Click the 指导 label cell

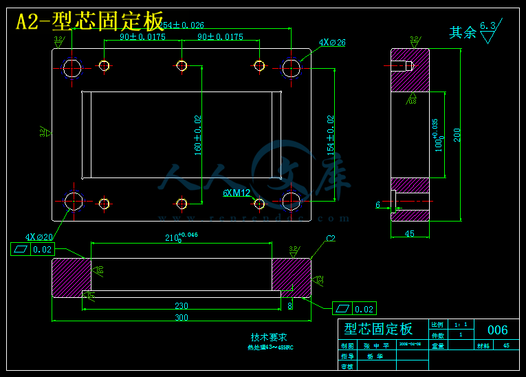(x=347, y=356)
